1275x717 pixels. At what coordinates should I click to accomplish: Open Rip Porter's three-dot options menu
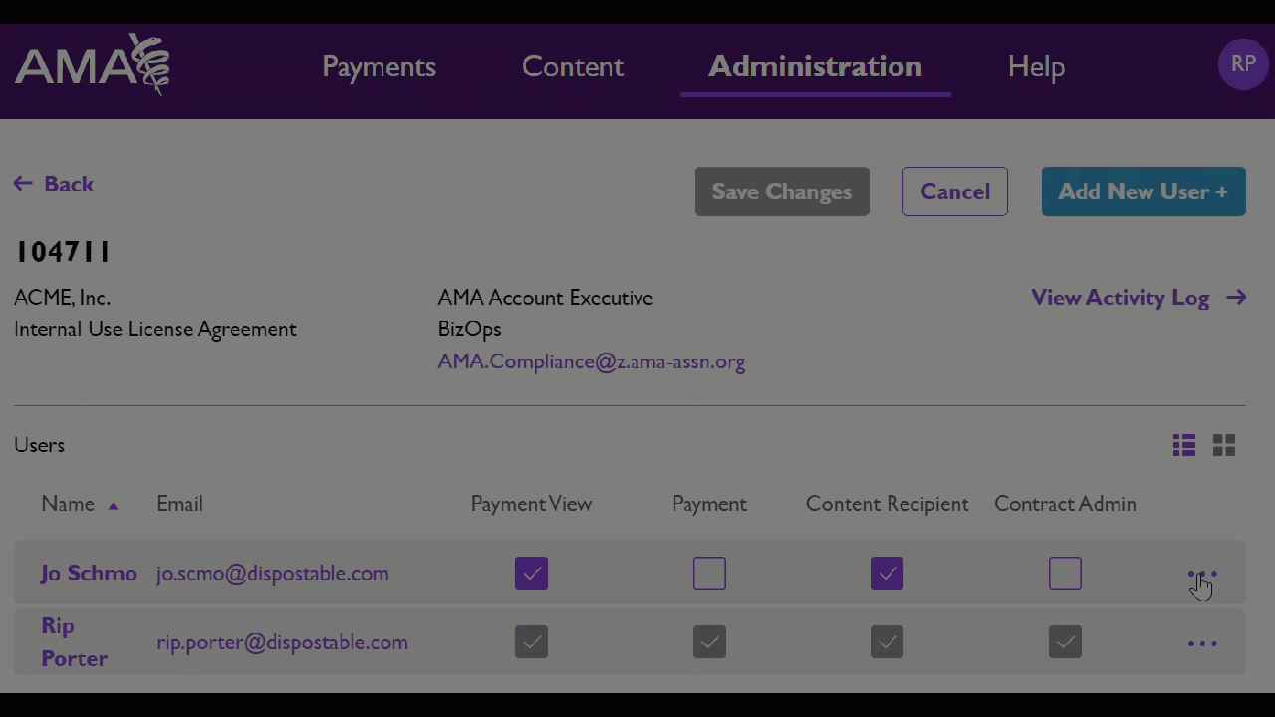1202,643
